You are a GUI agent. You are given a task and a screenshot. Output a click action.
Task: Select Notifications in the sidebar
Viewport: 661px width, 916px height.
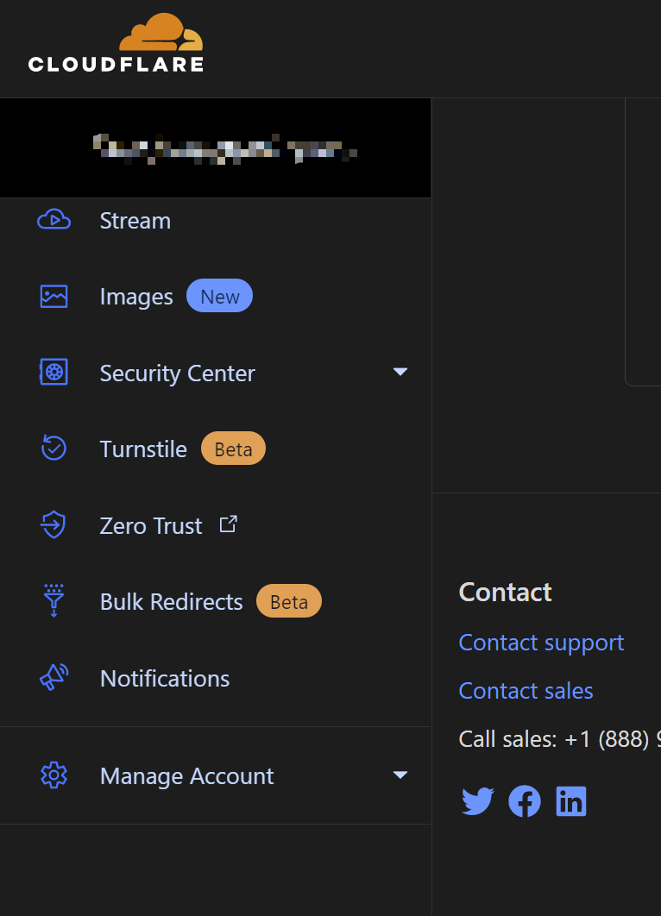pos(165,679)
